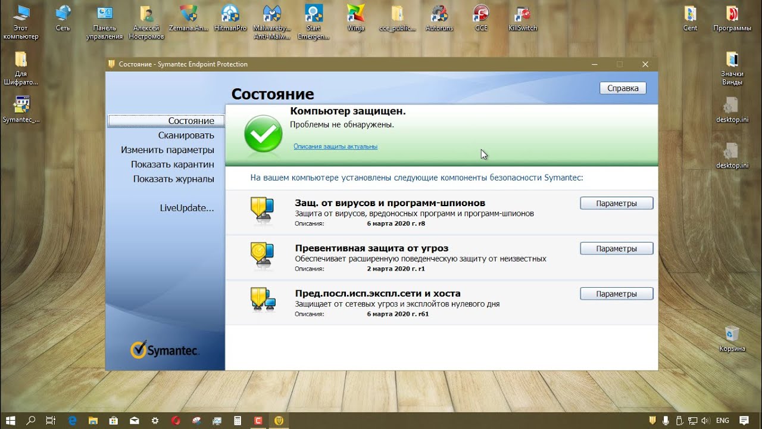The width and height of the screenshot is (762, 429).
Task: Open Изменить параметры in the sidebar
Action: [x=167, y=150]
